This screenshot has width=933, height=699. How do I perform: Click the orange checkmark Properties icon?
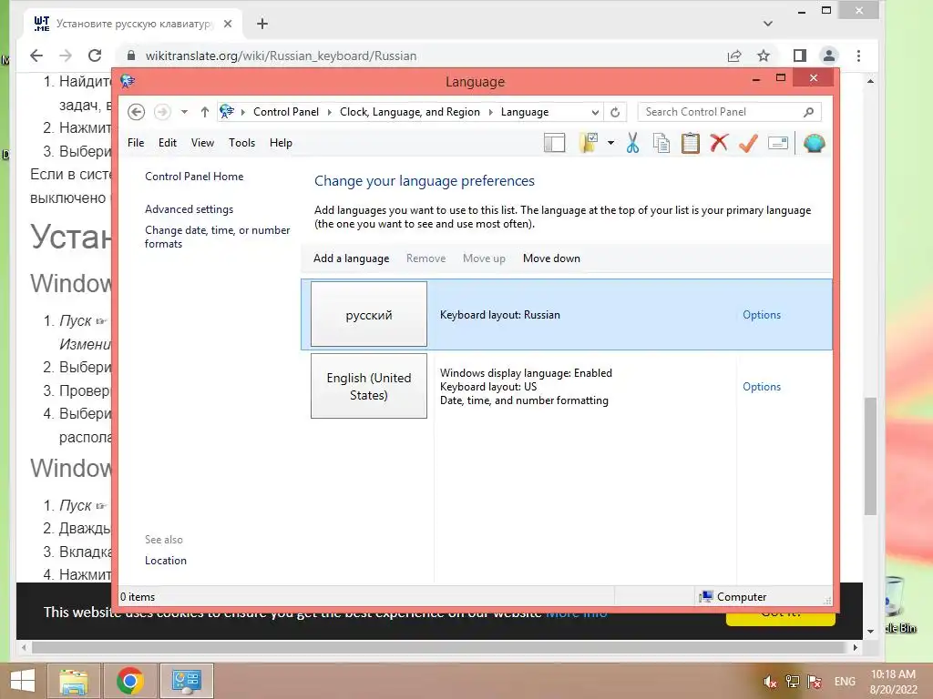pyautogui.click(x=748, y=143)
